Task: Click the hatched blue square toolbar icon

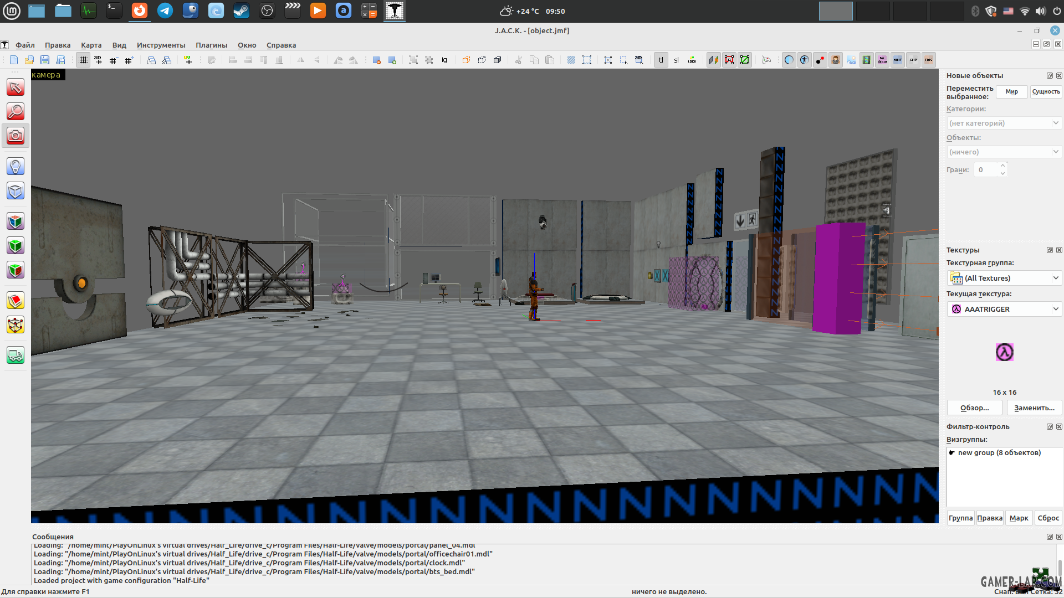Action: tap(571, 60)
